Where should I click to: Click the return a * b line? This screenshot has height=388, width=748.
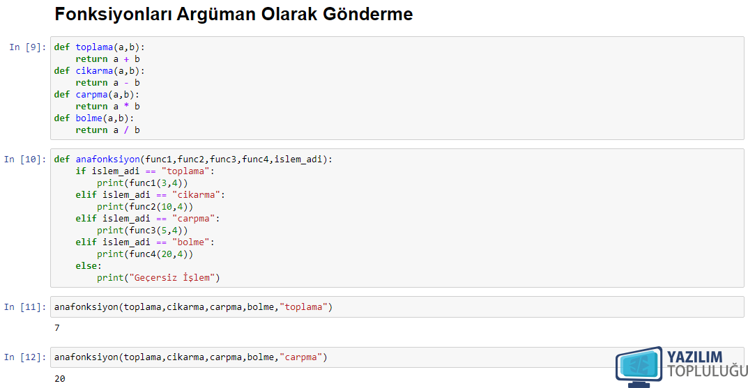click(x=107, y=107)
